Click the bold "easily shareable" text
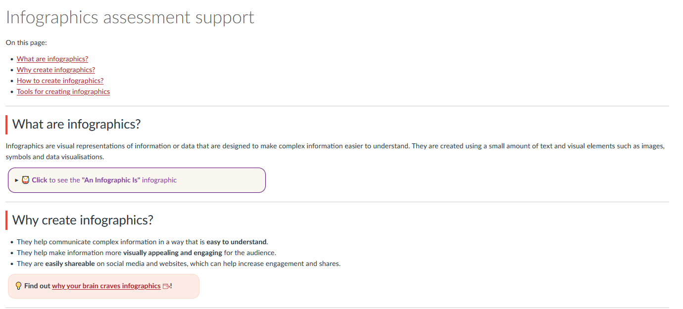Screen dimensions: 683x309 click(70, 264)
